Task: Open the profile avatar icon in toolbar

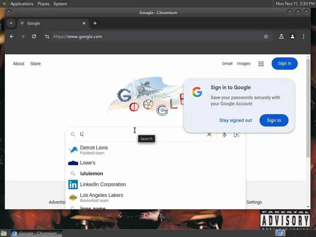Action: [293, 36]
